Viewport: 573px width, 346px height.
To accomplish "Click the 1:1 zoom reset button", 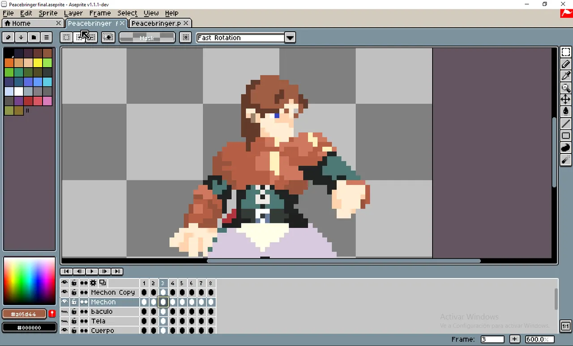I will click(x=565, y=326).
